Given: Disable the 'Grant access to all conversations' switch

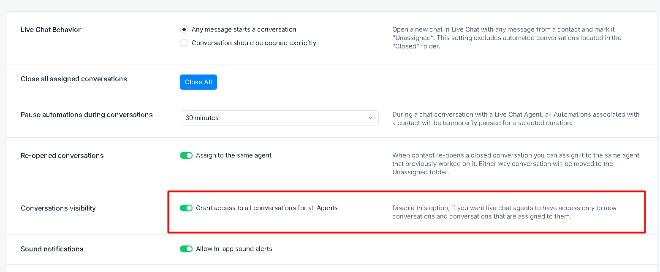Looking at the screenshot, I should click(186, 208).
